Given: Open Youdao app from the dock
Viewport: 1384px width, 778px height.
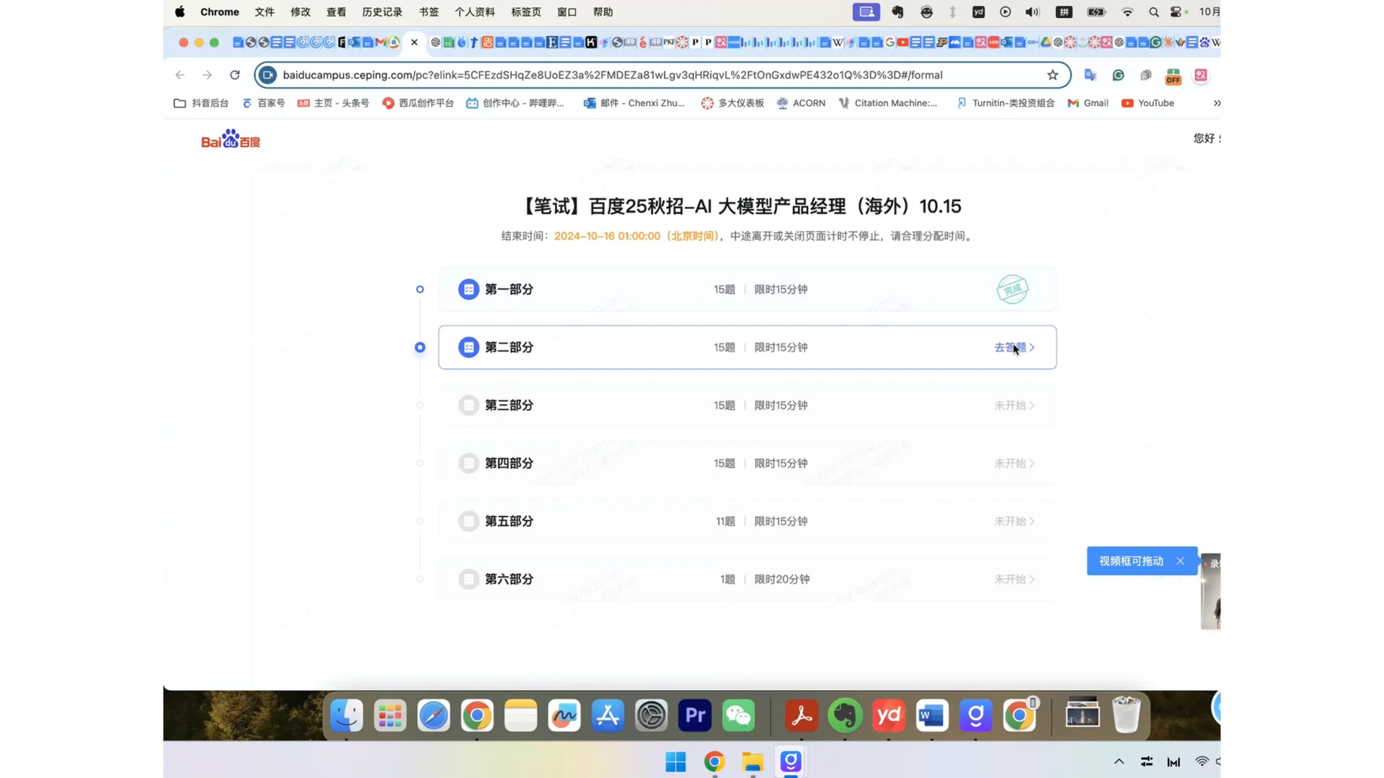Looking at the screenshot, I should click(x=889, y=715).
